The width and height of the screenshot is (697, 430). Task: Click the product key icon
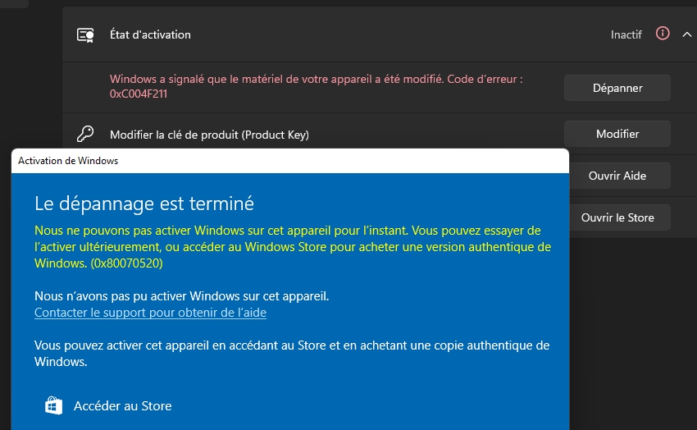[x=85, y=134]
